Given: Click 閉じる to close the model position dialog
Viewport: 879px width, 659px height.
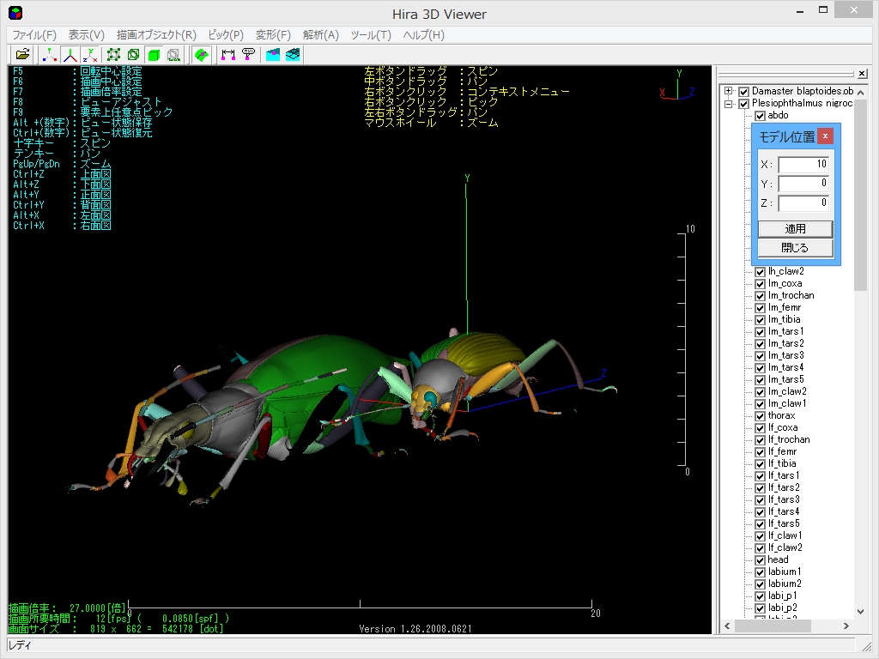Looking at the screenshot, I should coord(795,248).
